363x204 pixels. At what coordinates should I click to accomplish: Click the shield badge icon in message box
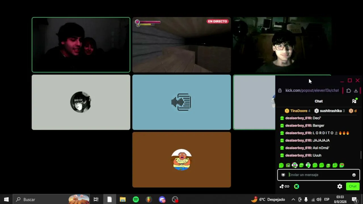coord(283,175)
